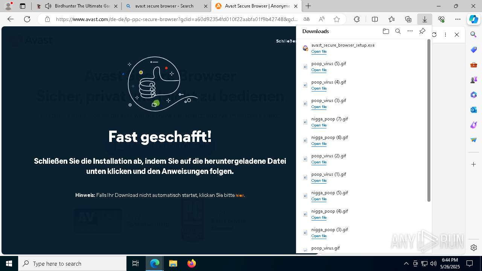The height and width of the screenshot is (271, 482).
Task: Pin the Downloads panel
Action: [422, 31]
